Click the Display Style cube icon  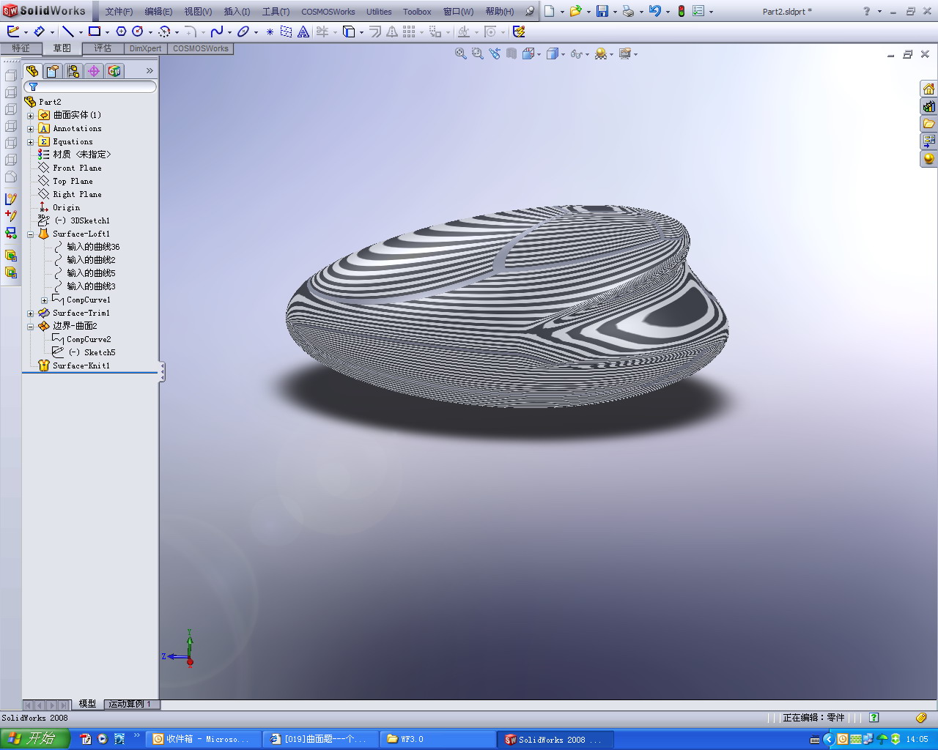pyautogui.click(x=553, y=53)
